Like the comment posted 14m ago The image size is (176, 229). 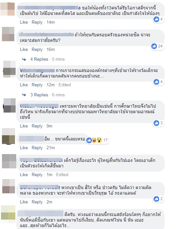point(24,22)
